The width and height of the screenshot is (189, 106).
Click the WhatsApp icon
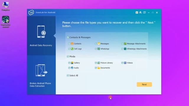99,49
